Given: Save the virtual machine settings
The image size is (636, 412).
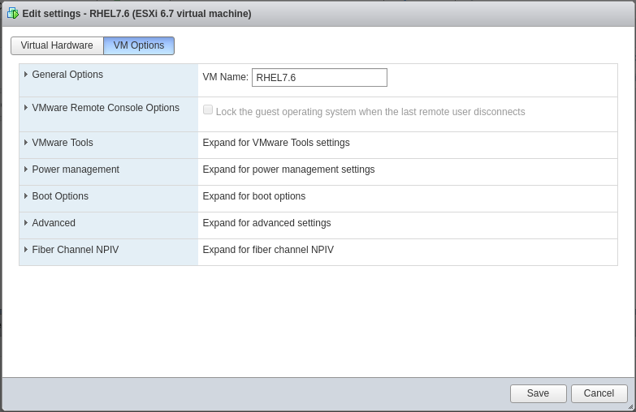Looking at the screenshot, I should click(x=538, y=393).
